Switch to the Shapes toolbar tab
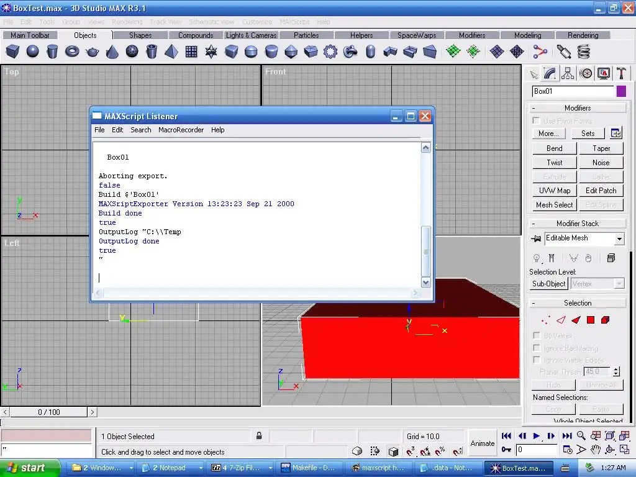This screenshot has width=636, height=477. [x=140, y=35]
